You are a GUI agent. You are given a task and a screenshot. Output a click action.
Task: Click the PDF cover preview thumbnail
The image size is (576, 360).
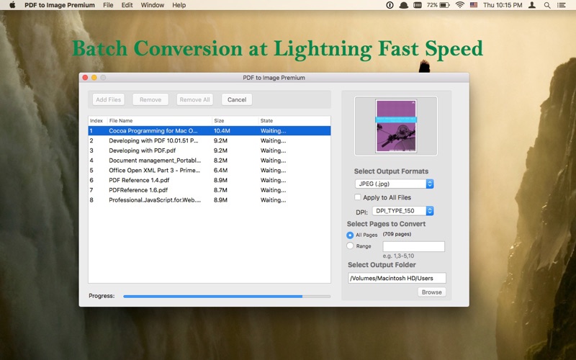[396, 126]
